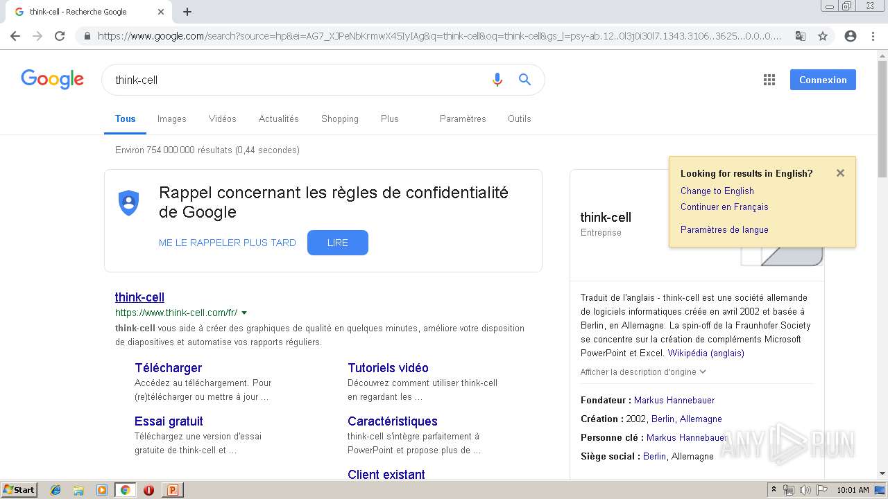Dismiss the English results popup
888x499 pixels.
pyautogui.click(x=840, y=173)
